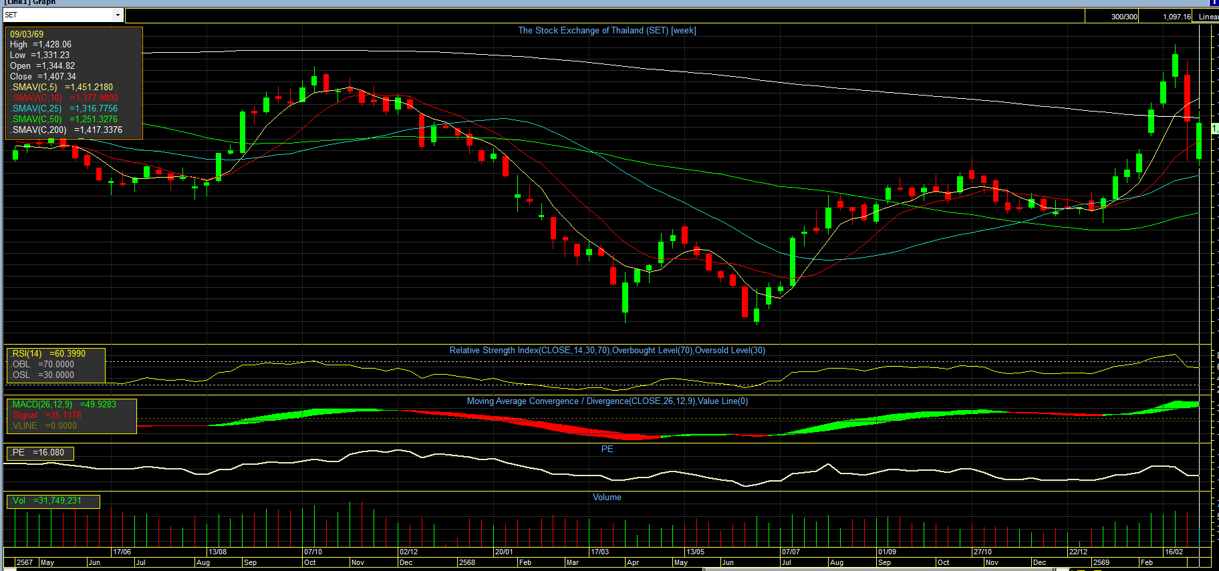Click the OSL =30.0000 oversold label

pos(43,375)
